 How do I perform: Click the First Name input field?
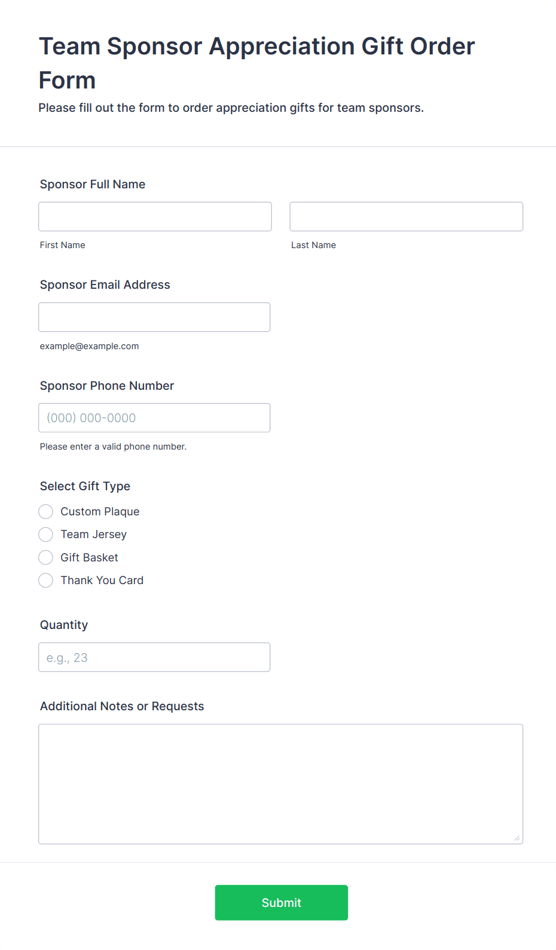[x=155, y=216]
